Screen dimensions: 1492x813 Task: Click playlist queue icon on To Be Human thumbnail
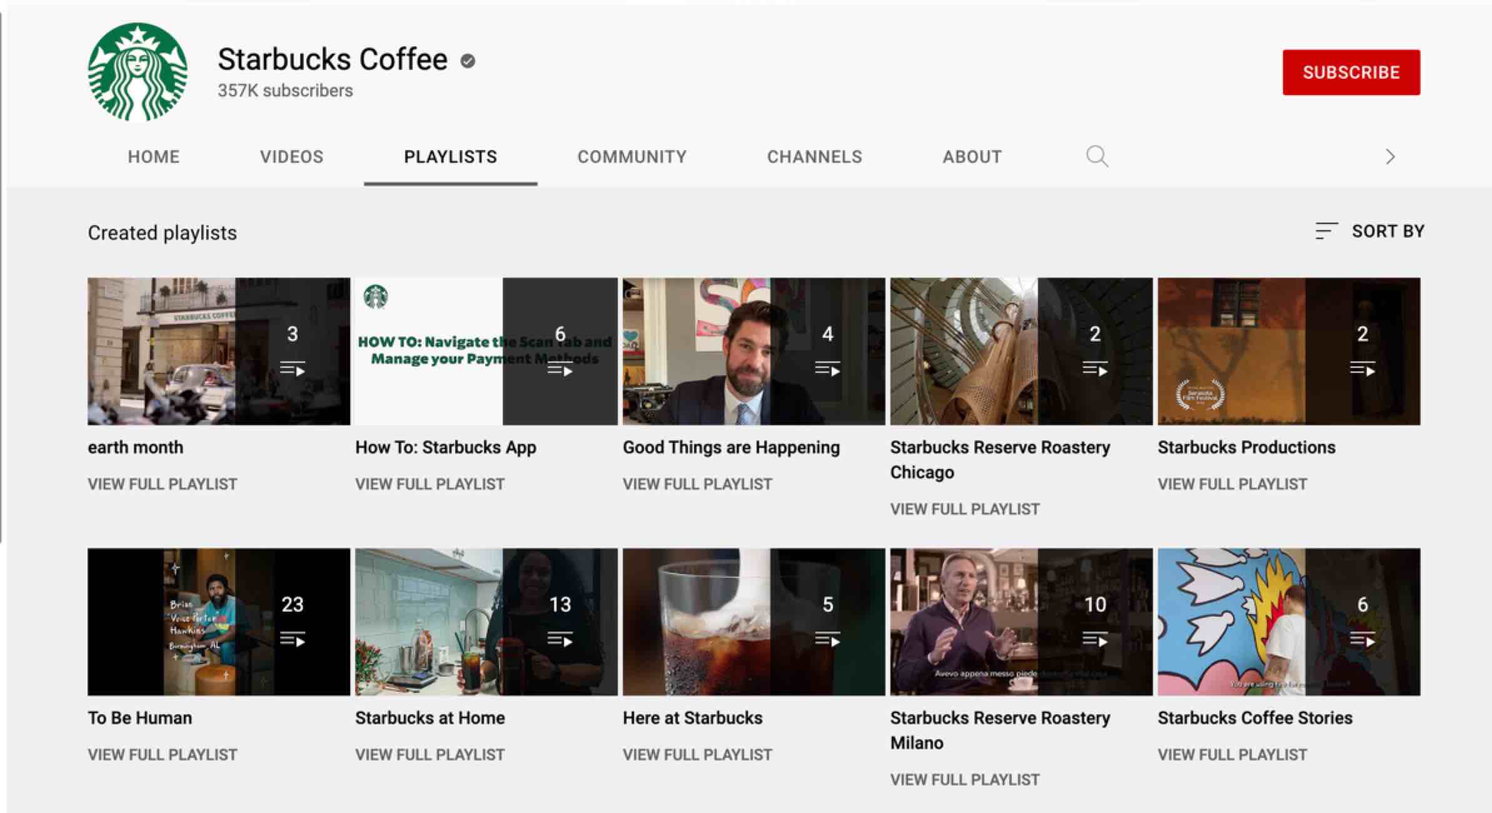click(x=292, y=639)
